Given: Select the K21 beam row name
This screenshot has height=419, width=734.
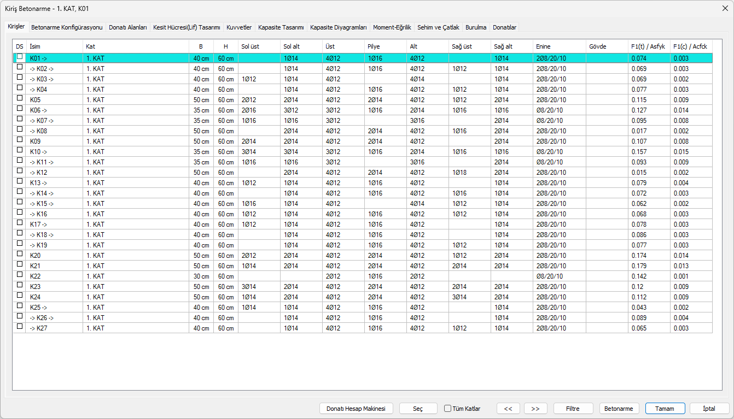Looking at the screenshot, I should tap(36, 266).
